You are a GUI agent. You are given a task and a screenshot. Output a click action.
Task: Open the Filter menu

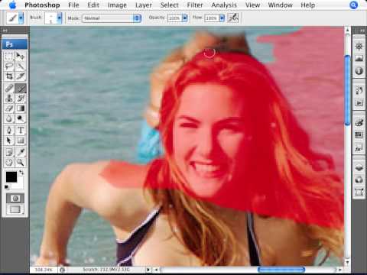point(195,5)
